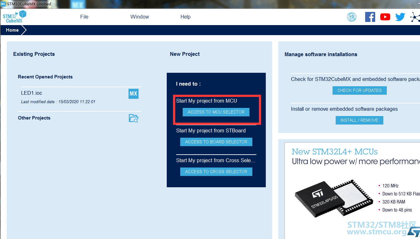The width and height of the screenshot is (420, 239).
Task: Open the ST 10-year anniversary badge icon
Action: click(352, 17)
